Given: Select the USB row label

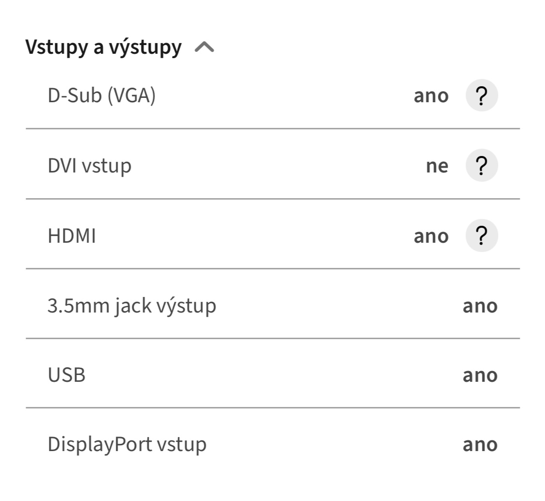Looking at the screenshot, I should click(66, 375).
